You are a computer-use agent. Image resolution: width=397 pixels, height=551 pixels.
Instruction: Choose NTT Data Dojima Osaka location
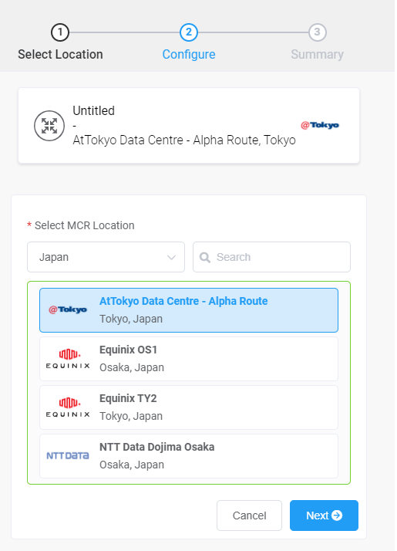coord(189,456)
